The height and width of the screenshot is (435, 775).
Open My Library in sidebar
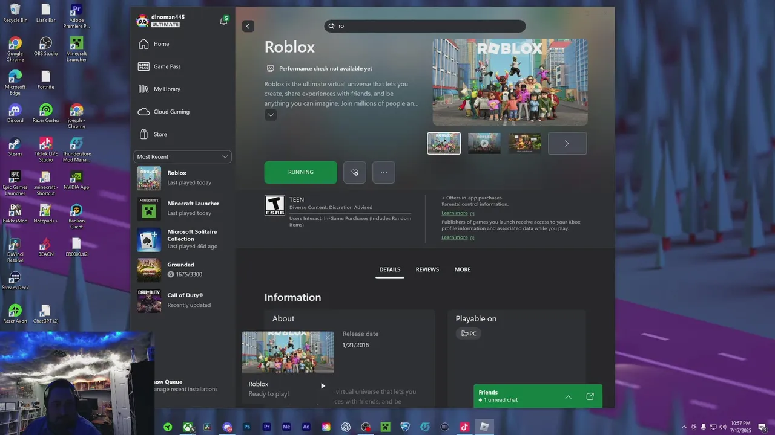[182, 89]
